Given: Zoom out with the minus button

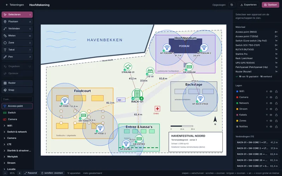Looking at the screenshot, I should click(5, 173).
